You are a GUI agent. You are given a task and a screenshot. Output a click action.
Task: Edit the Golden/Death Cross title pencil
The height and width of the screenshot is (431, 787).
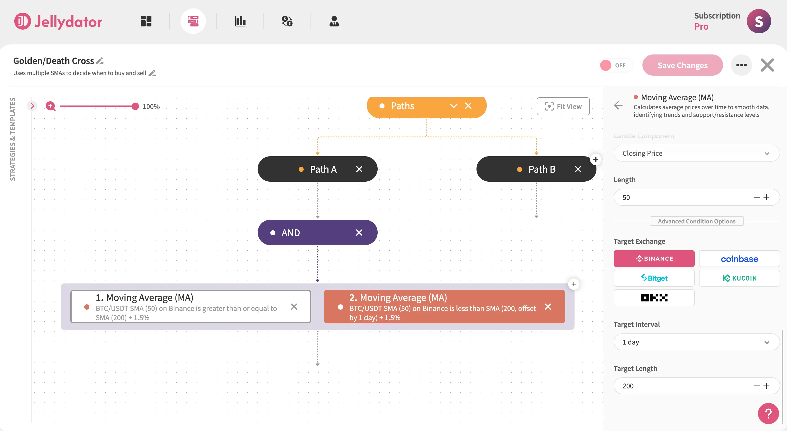click(x=100, y=61)
